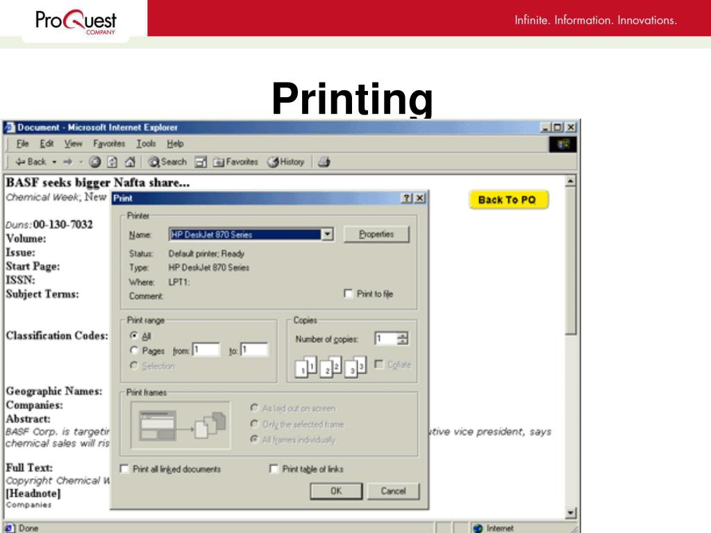
Task: Click the page scrollbar down arrow
Action: click(x=571, y=513)
